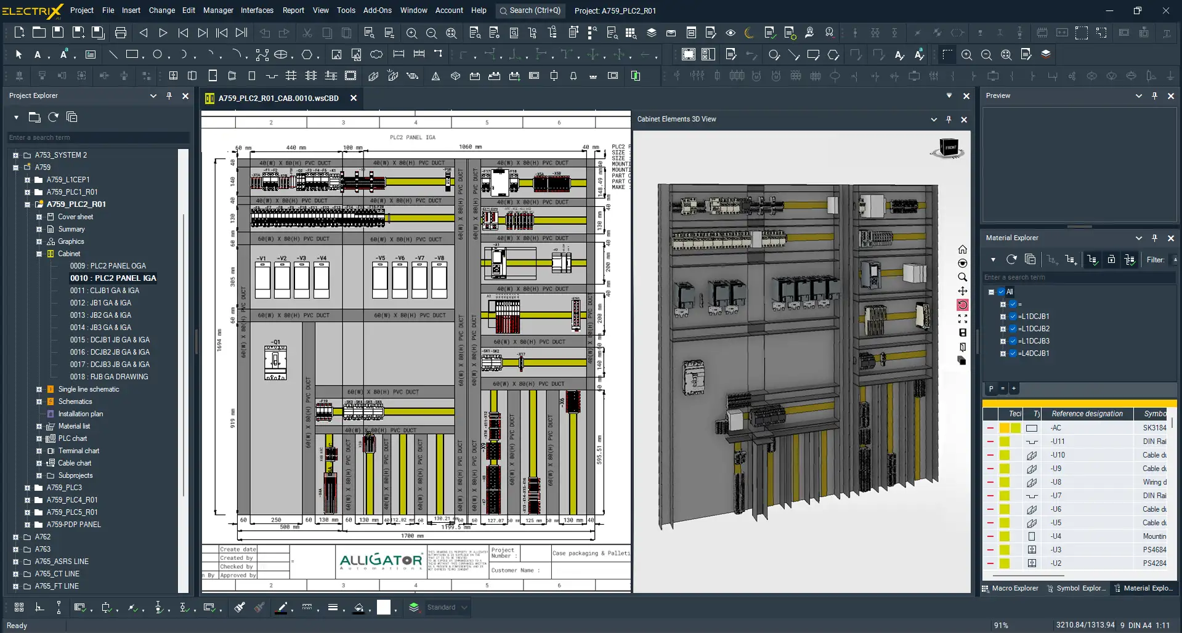Collapse the A759_PLC2_R01 project node
This screenshot has height=633, width=1182.
(27, 204)
